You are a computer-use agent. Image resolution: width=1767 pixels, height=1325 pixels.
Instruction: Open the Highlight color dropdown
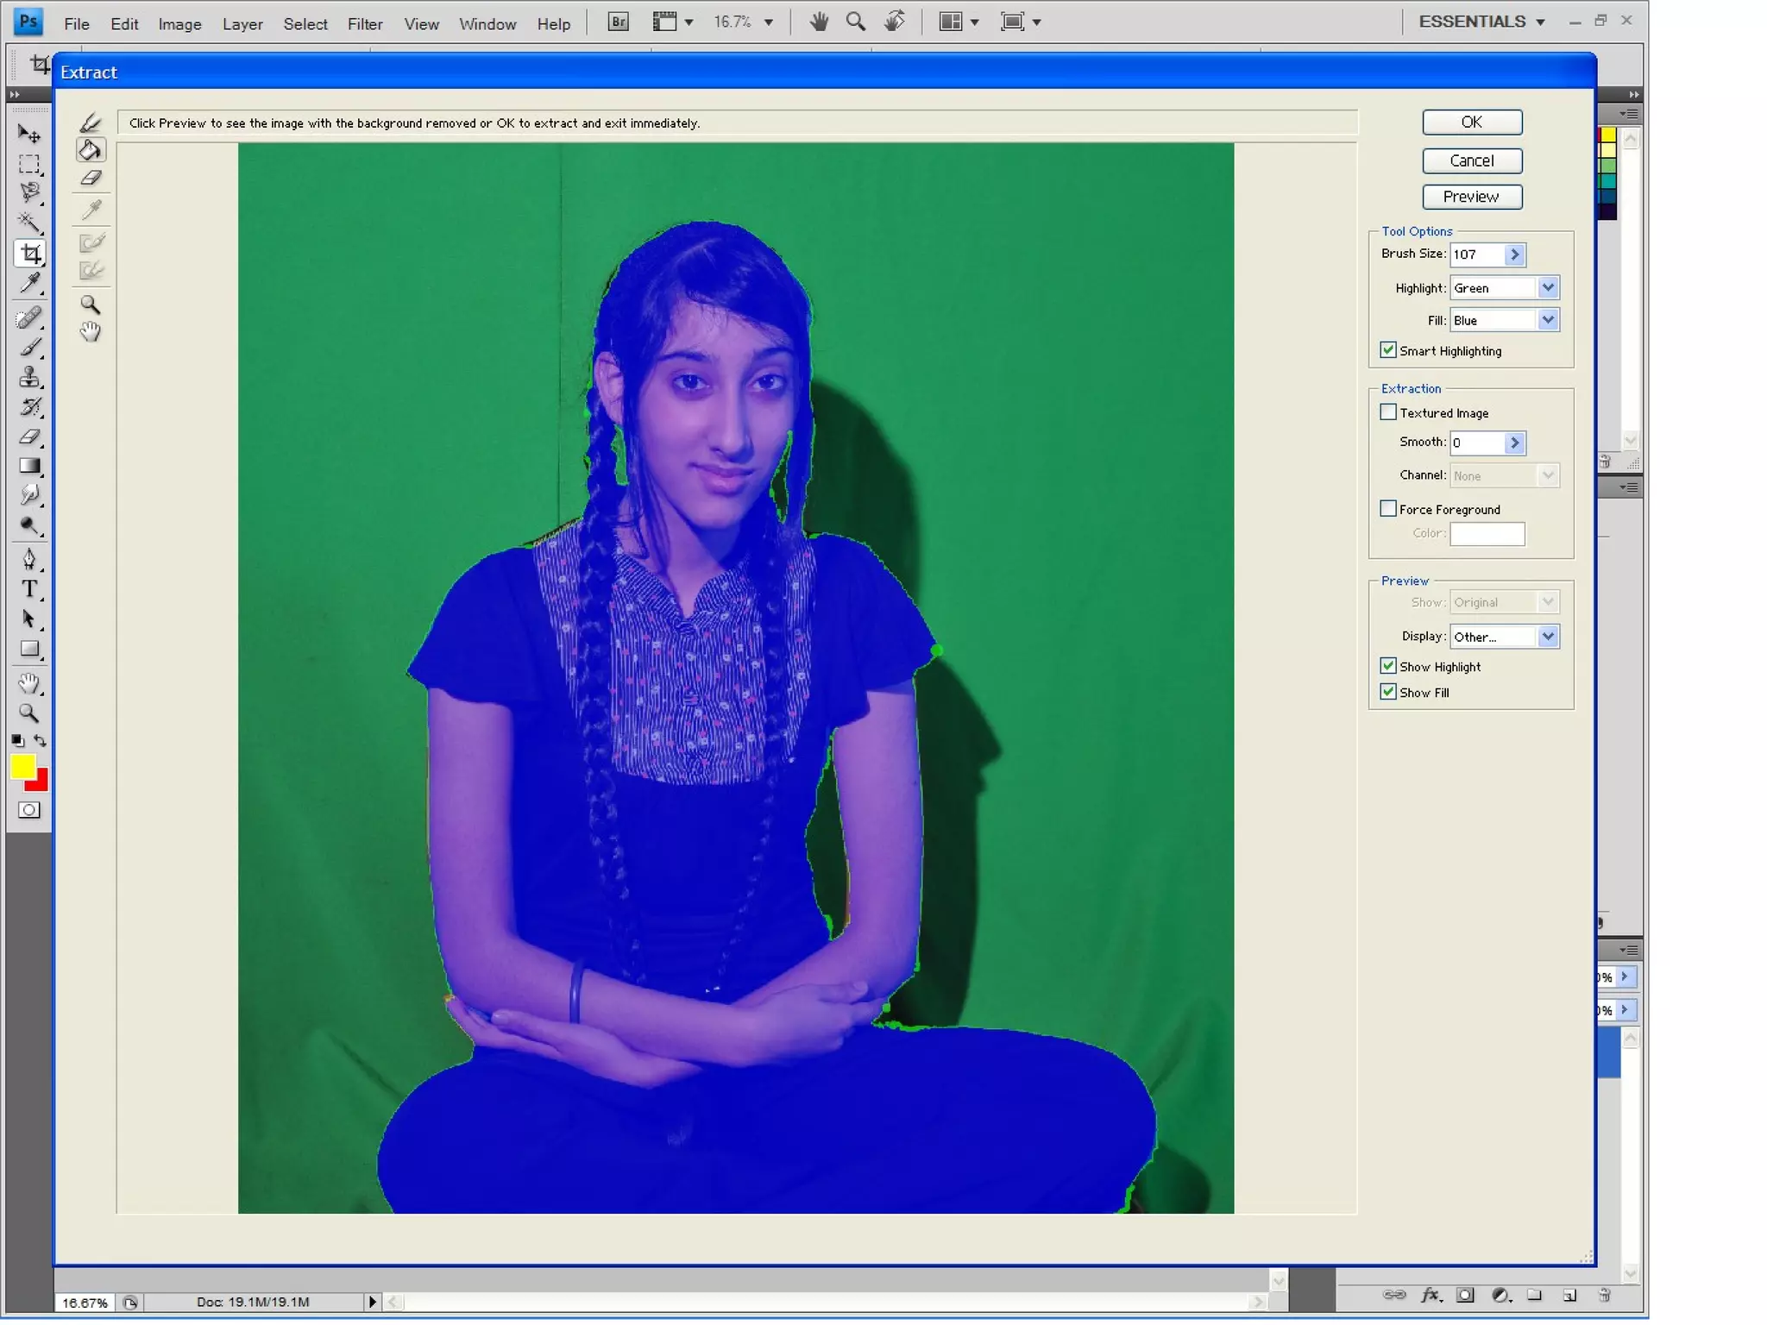pyautogui.click(x=1547, y=288)
